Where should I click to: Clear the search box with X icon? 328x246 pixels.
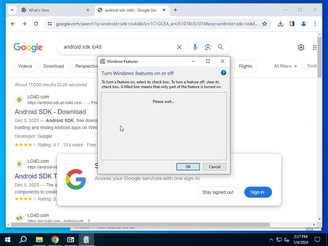(x=179, y=47)
